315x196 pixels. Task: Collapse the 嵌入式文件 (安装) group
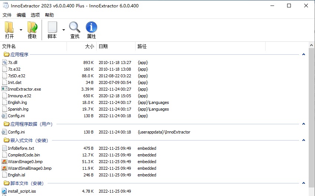coord(303,140)
